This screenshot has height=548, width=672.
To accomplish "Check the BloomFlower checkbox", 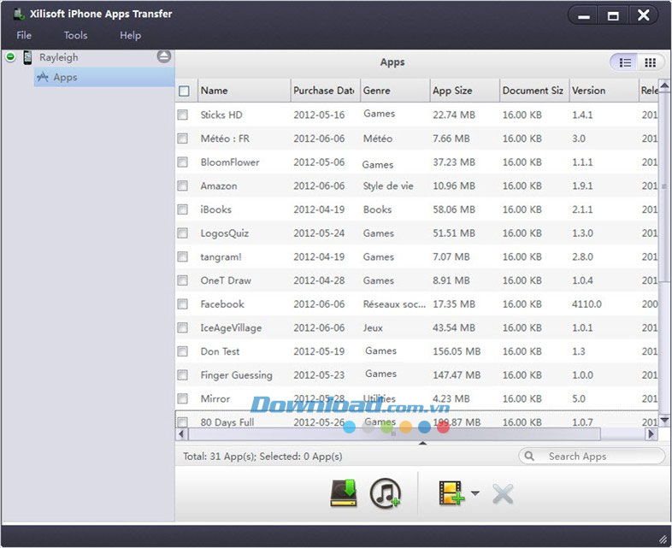I will click(x=183, y=162).
